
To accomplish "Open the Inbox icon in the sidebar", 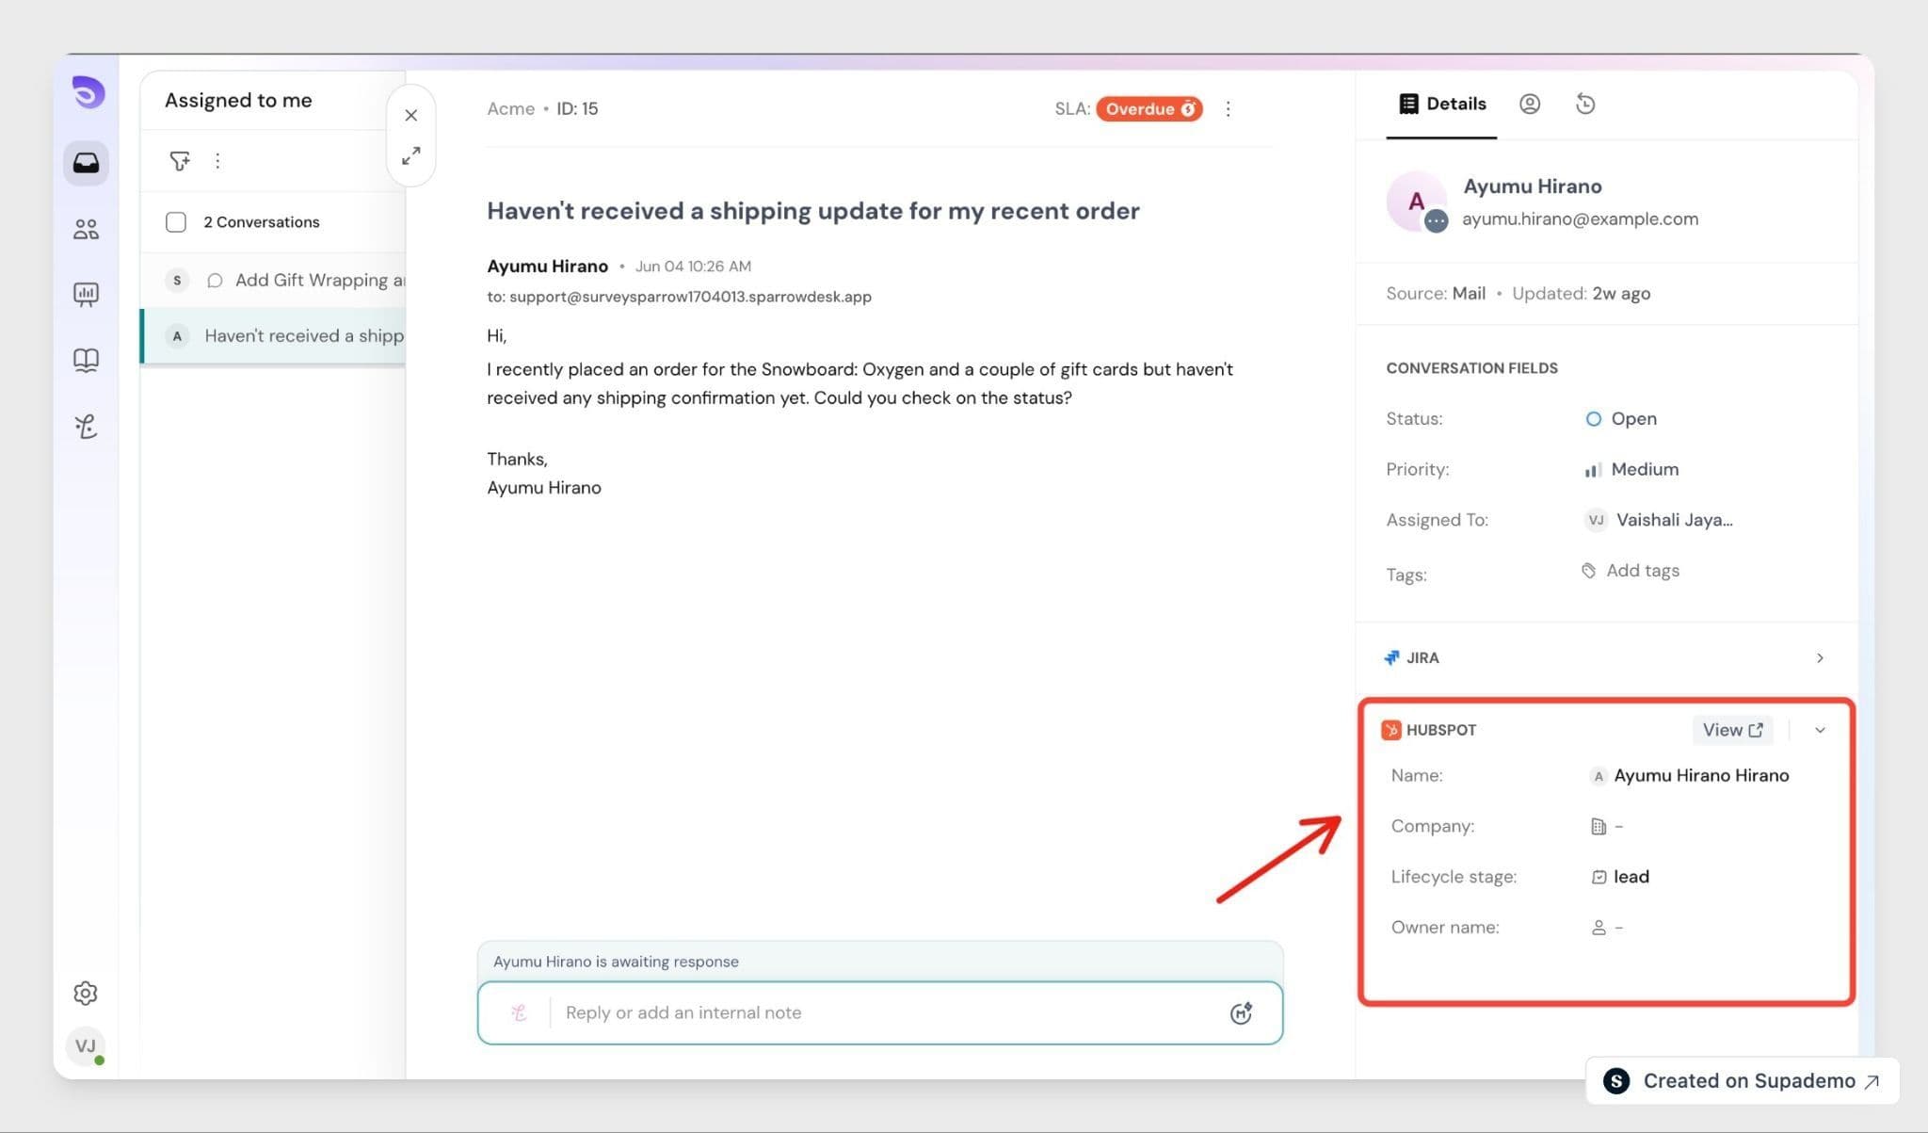I will pyautogui.click(x=86, y=163).
